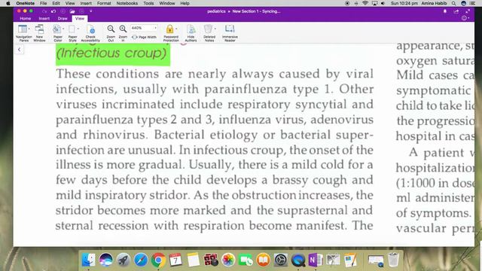Viewport: 482px width, 271px height.
Task: Expand the Deleted Notes dropdown arrow
Action: pos(215,29)
